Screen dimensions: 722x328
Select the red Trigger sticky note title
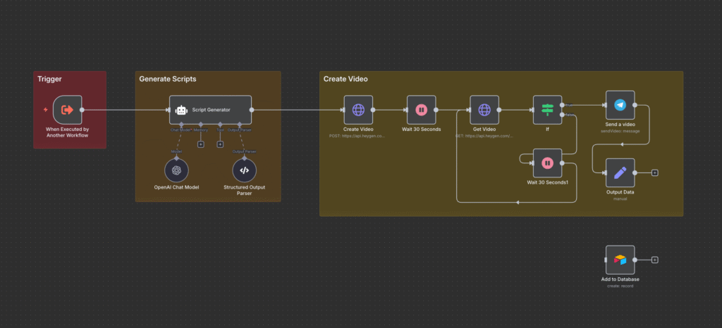pos(50,79)
